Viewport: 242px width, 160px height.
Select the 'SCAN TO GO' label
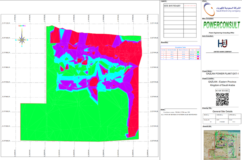click(222, 91)
